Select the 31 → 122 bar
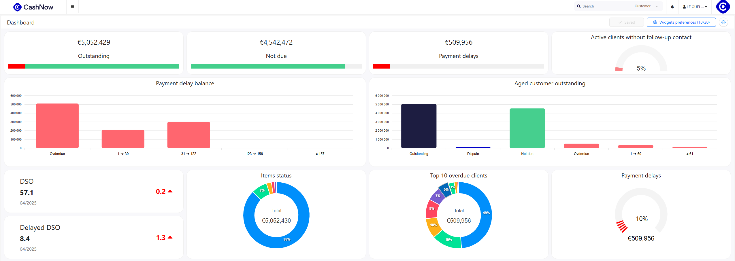 [189, 135]
